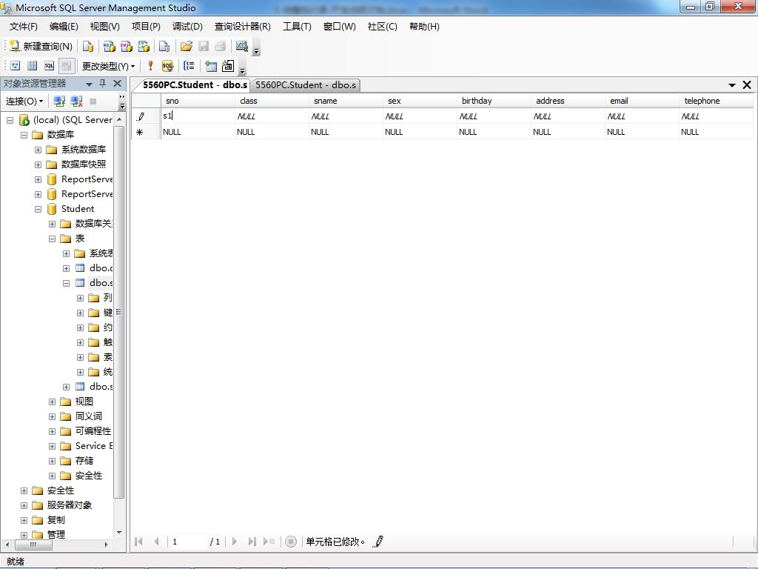Image resolution: width=758 pixels, height=569 pixels.
Task: Collapse the 表 tables folder
Action: (52, 239)
